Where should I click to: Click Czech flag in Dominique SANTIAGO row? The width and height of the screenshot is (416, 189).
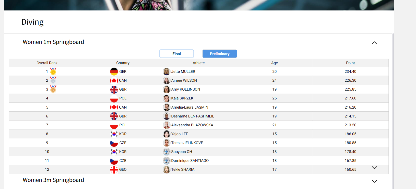(x=114, y=161)
